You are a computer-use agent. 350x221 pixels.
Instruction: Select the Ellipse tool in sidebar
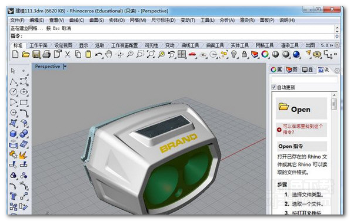[x=24, y=92]
